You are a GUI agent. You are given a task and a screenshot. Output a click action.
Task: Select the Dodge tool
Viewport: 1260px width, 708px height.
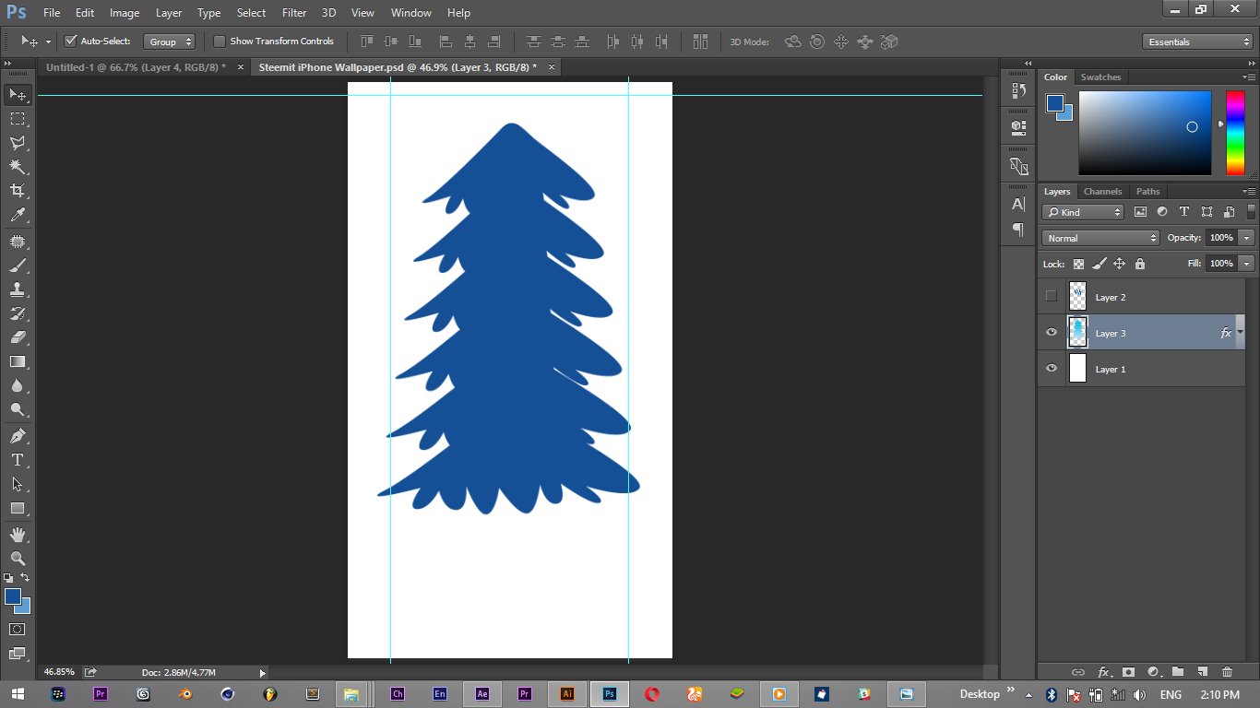click(x=18, y=409)
